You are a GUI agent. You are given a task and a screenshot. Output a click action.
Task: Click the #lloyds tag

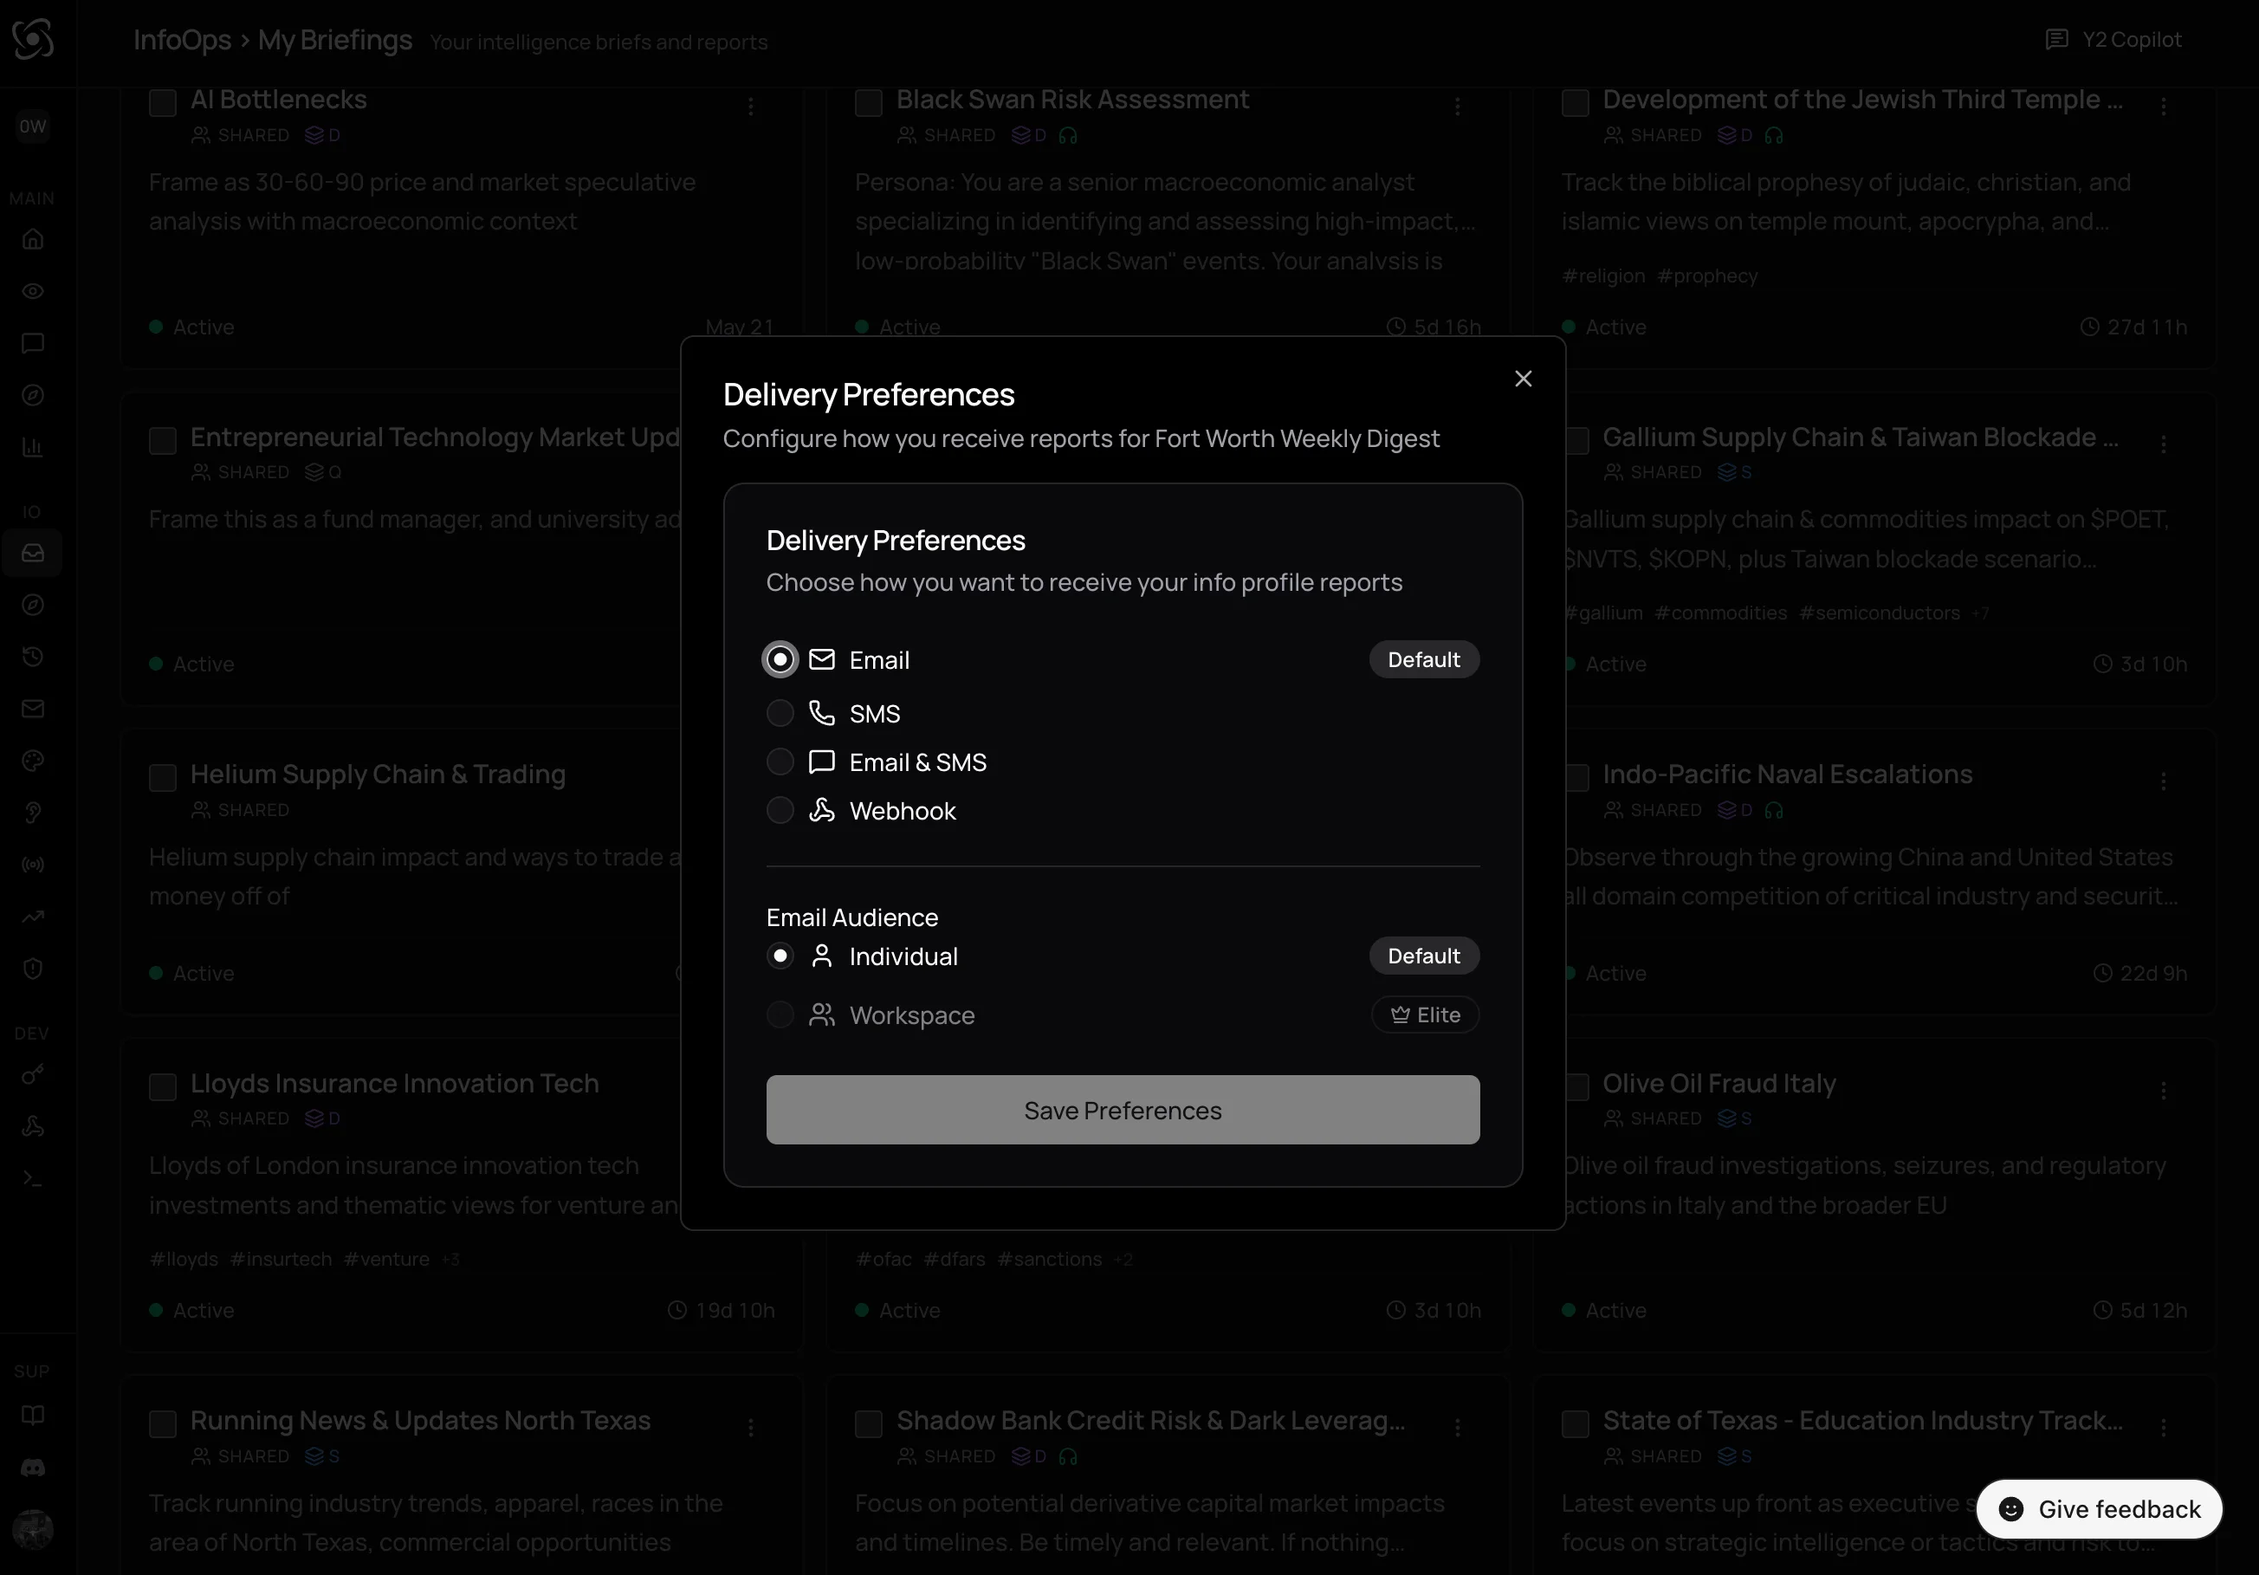click(x=184, y=1258)
